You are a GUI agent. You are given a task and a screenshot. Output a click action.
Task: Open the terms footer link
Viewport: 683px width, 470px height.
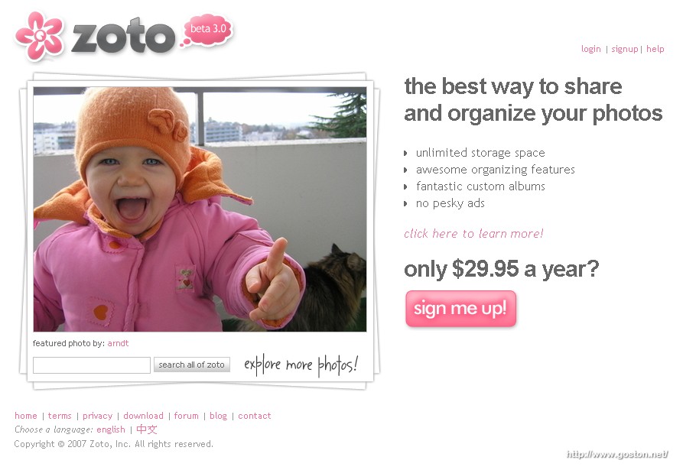tap(60, 416)
